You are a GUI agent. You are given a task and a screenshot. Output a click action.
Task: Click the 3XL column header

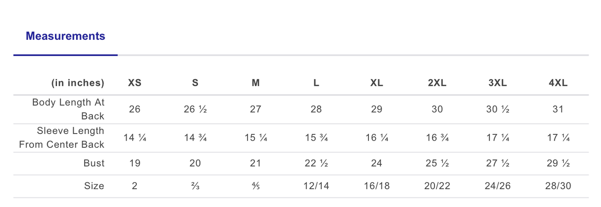[x=497, y=83]
